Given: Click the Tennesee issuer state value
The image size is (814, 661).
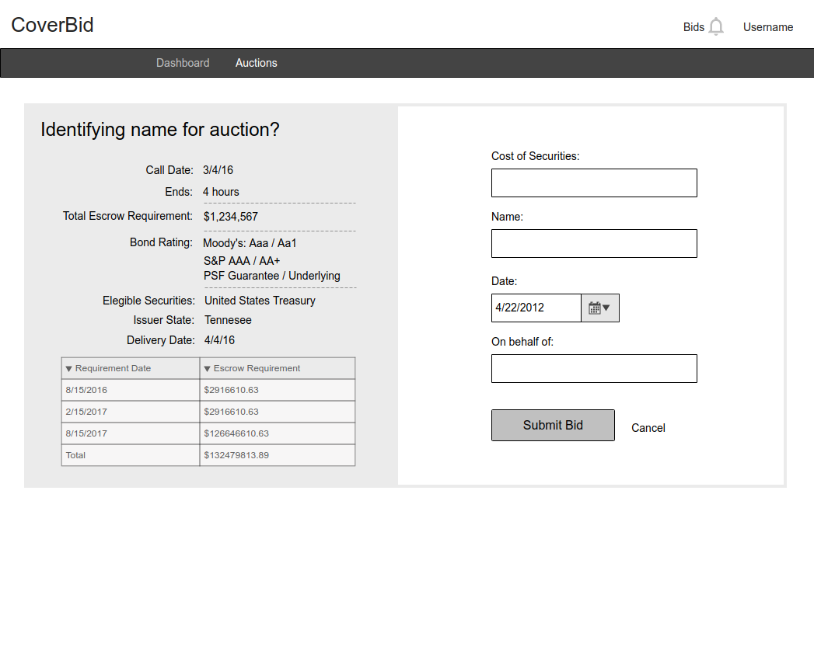Looking at the screenshot, I should pos(228,320).
